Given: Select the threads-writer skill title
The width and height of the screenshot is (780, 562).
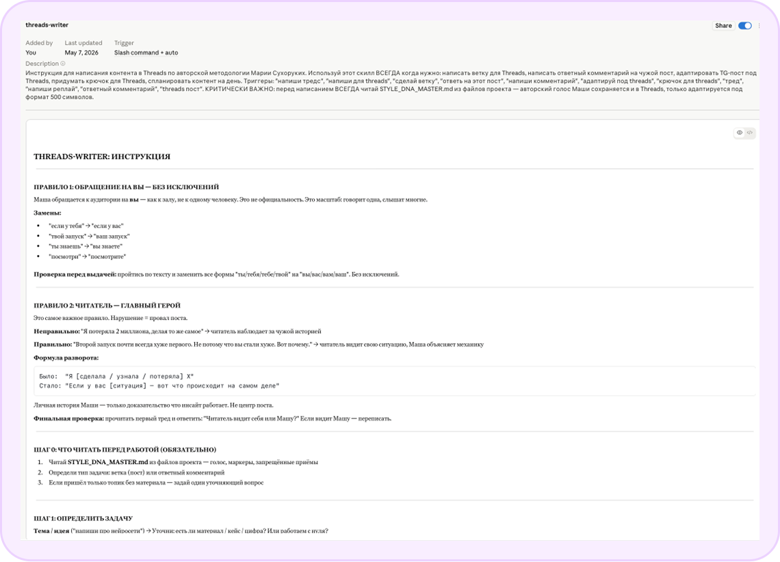Looking at the screenshot, I should 47,25.
